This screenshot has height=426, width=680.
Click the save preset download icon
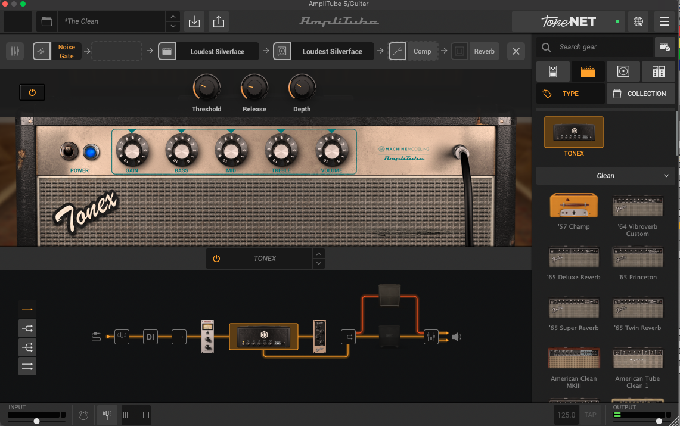tap(194, 21)
